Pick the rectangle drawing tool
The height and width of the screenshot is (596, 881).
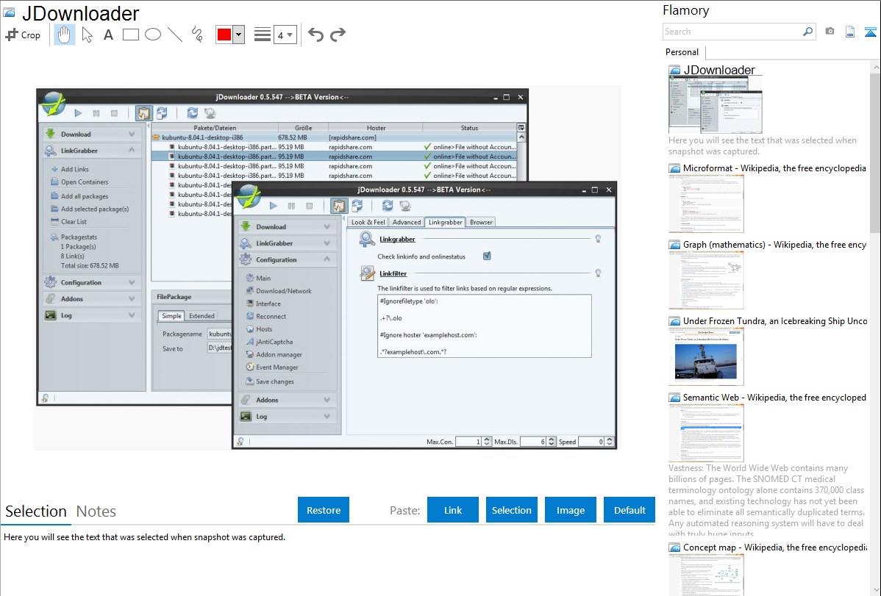click(130, 35)
